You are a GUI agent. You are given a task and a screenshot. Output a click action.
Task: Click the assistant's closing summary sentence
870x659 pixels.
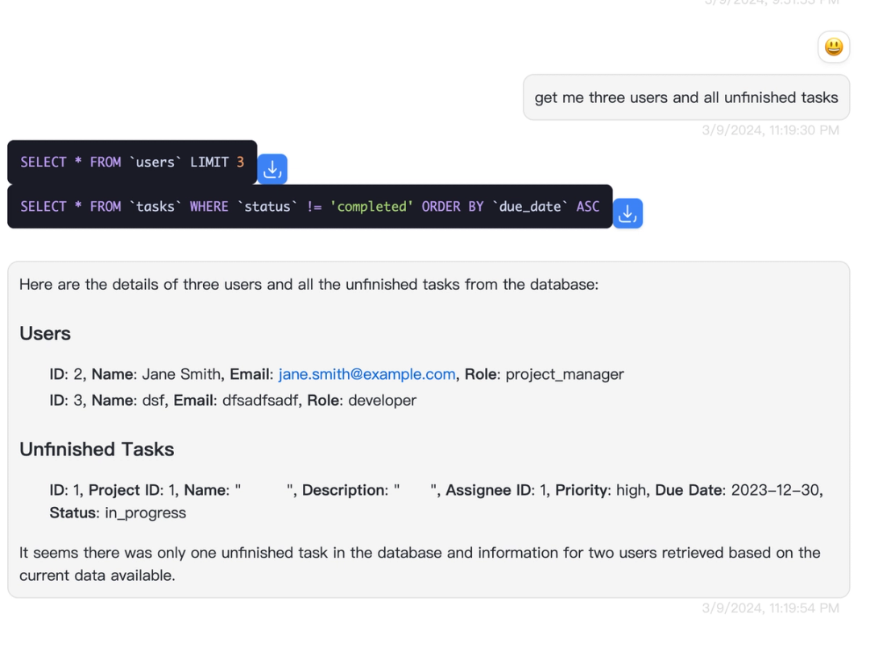click(x=418, y=564)
